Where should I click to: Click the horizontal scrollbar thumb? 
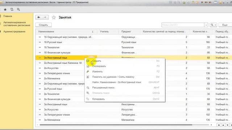click(x=116, y=125)
